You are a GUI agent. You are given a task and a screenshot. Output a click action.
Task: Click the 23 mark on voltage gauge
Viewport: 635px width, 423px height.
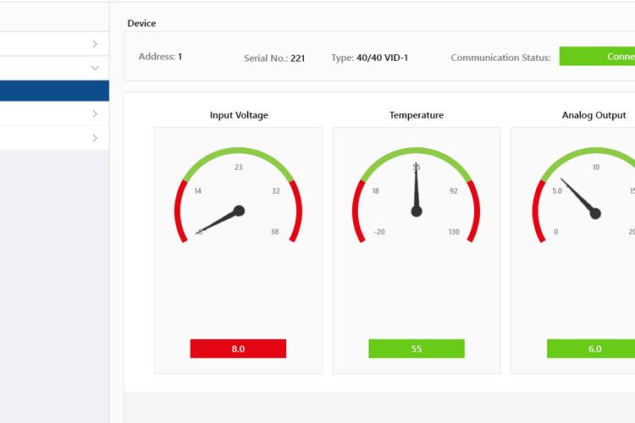point(239,168)
